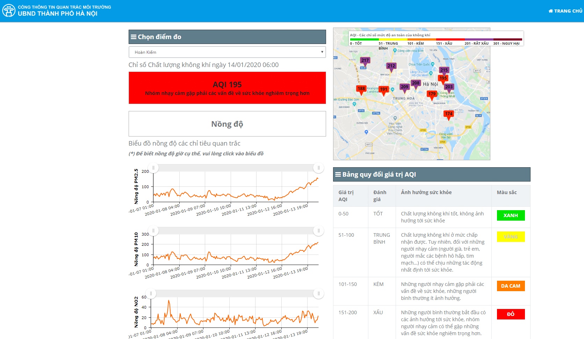Select map marker showing AQI 212
The height and width of the screenshot is (339, 584).
pyautogui.click(x=391, y=66)
